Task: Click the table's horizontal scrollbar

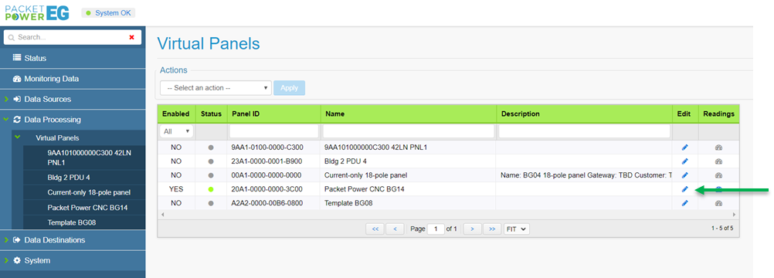Action: click(x=448, y=215)
